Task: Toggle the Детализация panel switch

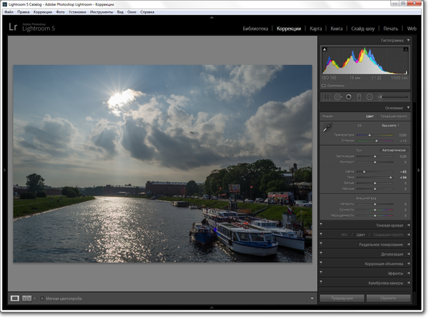Action: point(321,254)
